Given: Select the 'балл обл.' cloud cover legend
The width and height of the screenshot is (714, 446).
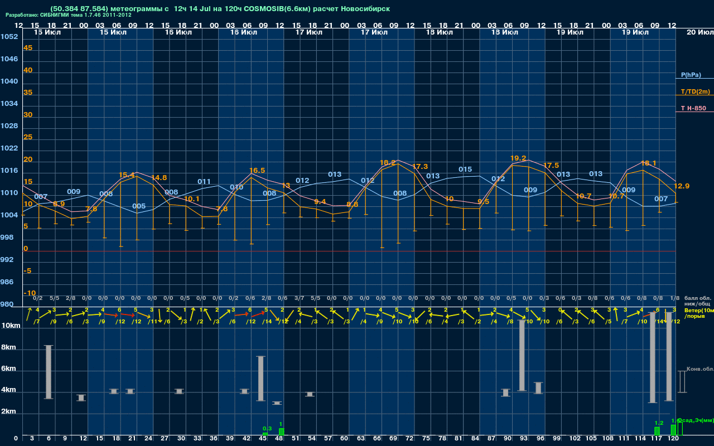Looking at the screenshot, I should tap(698, 298).
